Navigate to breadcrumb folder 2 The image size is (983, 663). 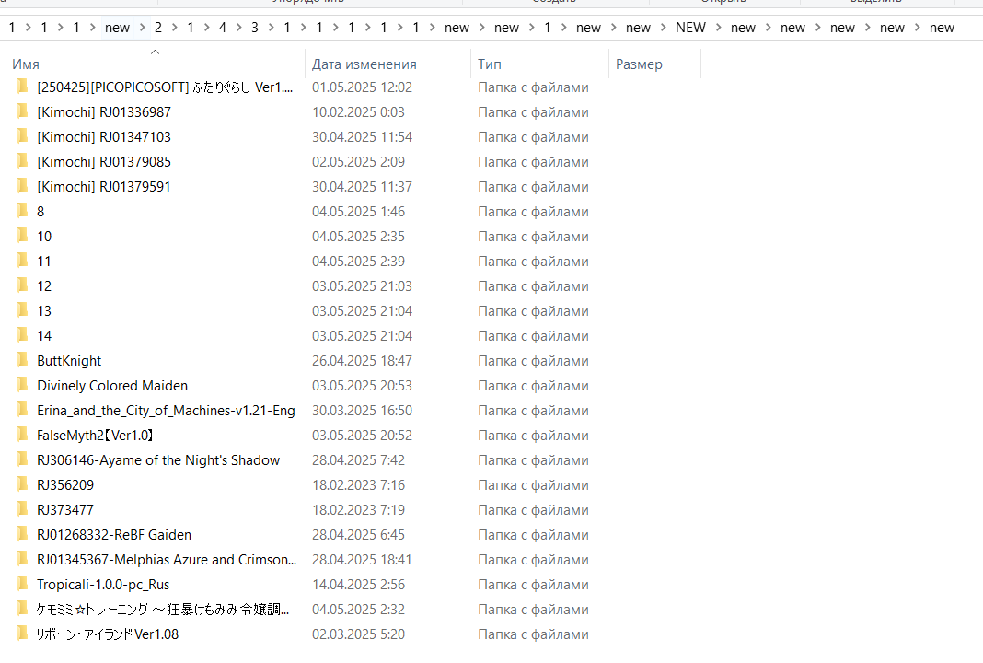(158, 28)
